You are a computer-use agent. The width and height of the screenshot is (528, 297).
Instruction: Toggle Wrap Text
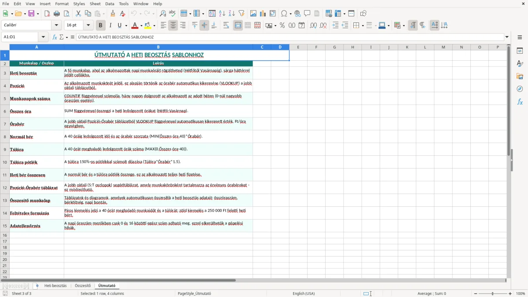pos(226,26)
